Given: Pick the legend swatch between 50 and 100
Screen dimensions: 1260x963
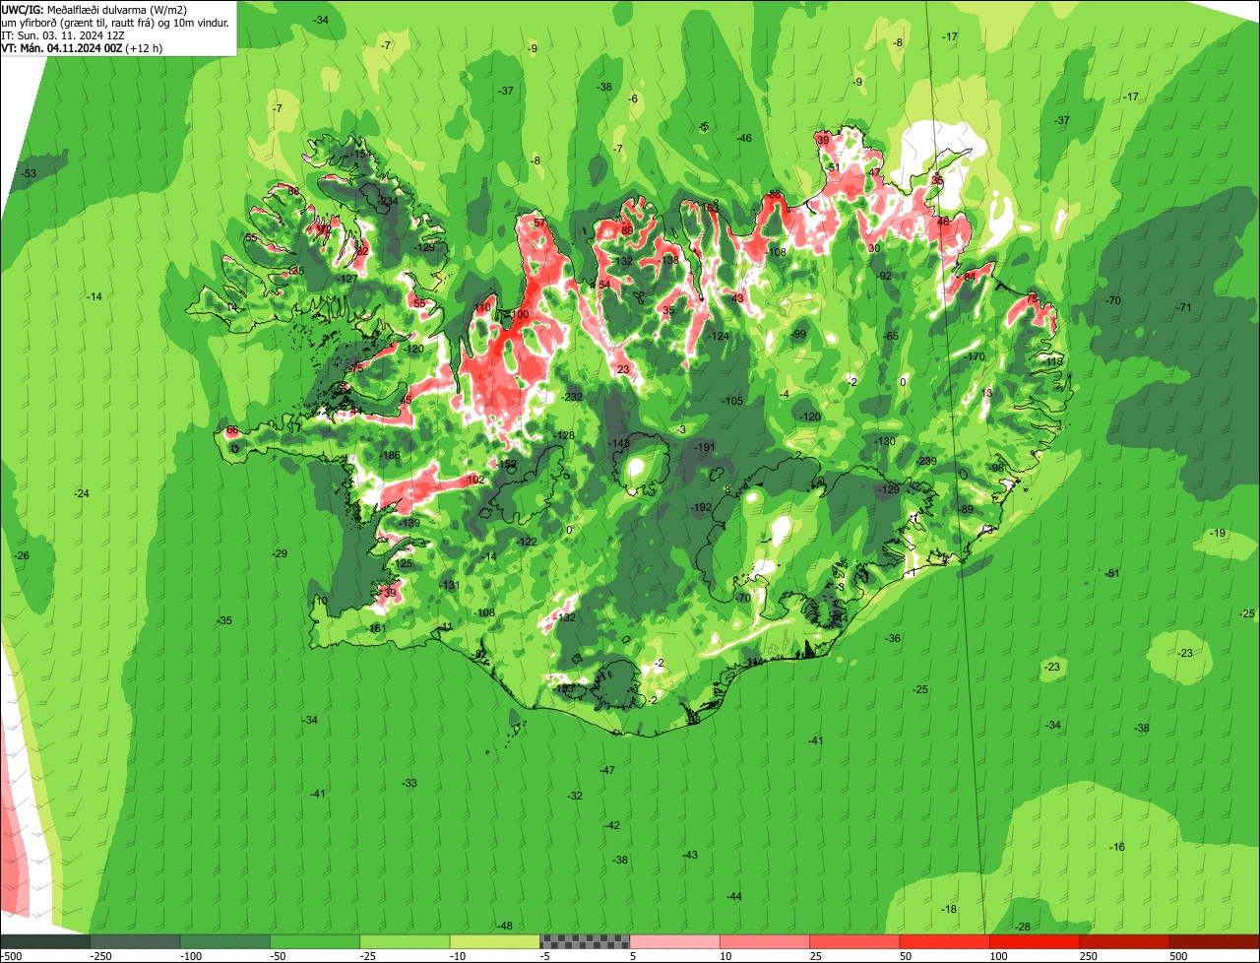Looking at the screenshot, I should (x=945, y=941).
